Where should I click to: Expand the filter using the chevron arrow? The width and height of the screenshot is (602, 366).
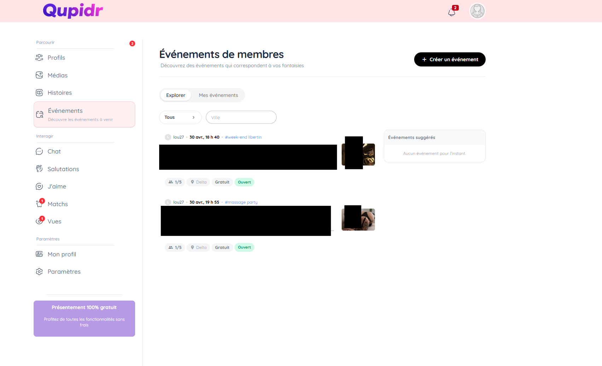[193, 117]
